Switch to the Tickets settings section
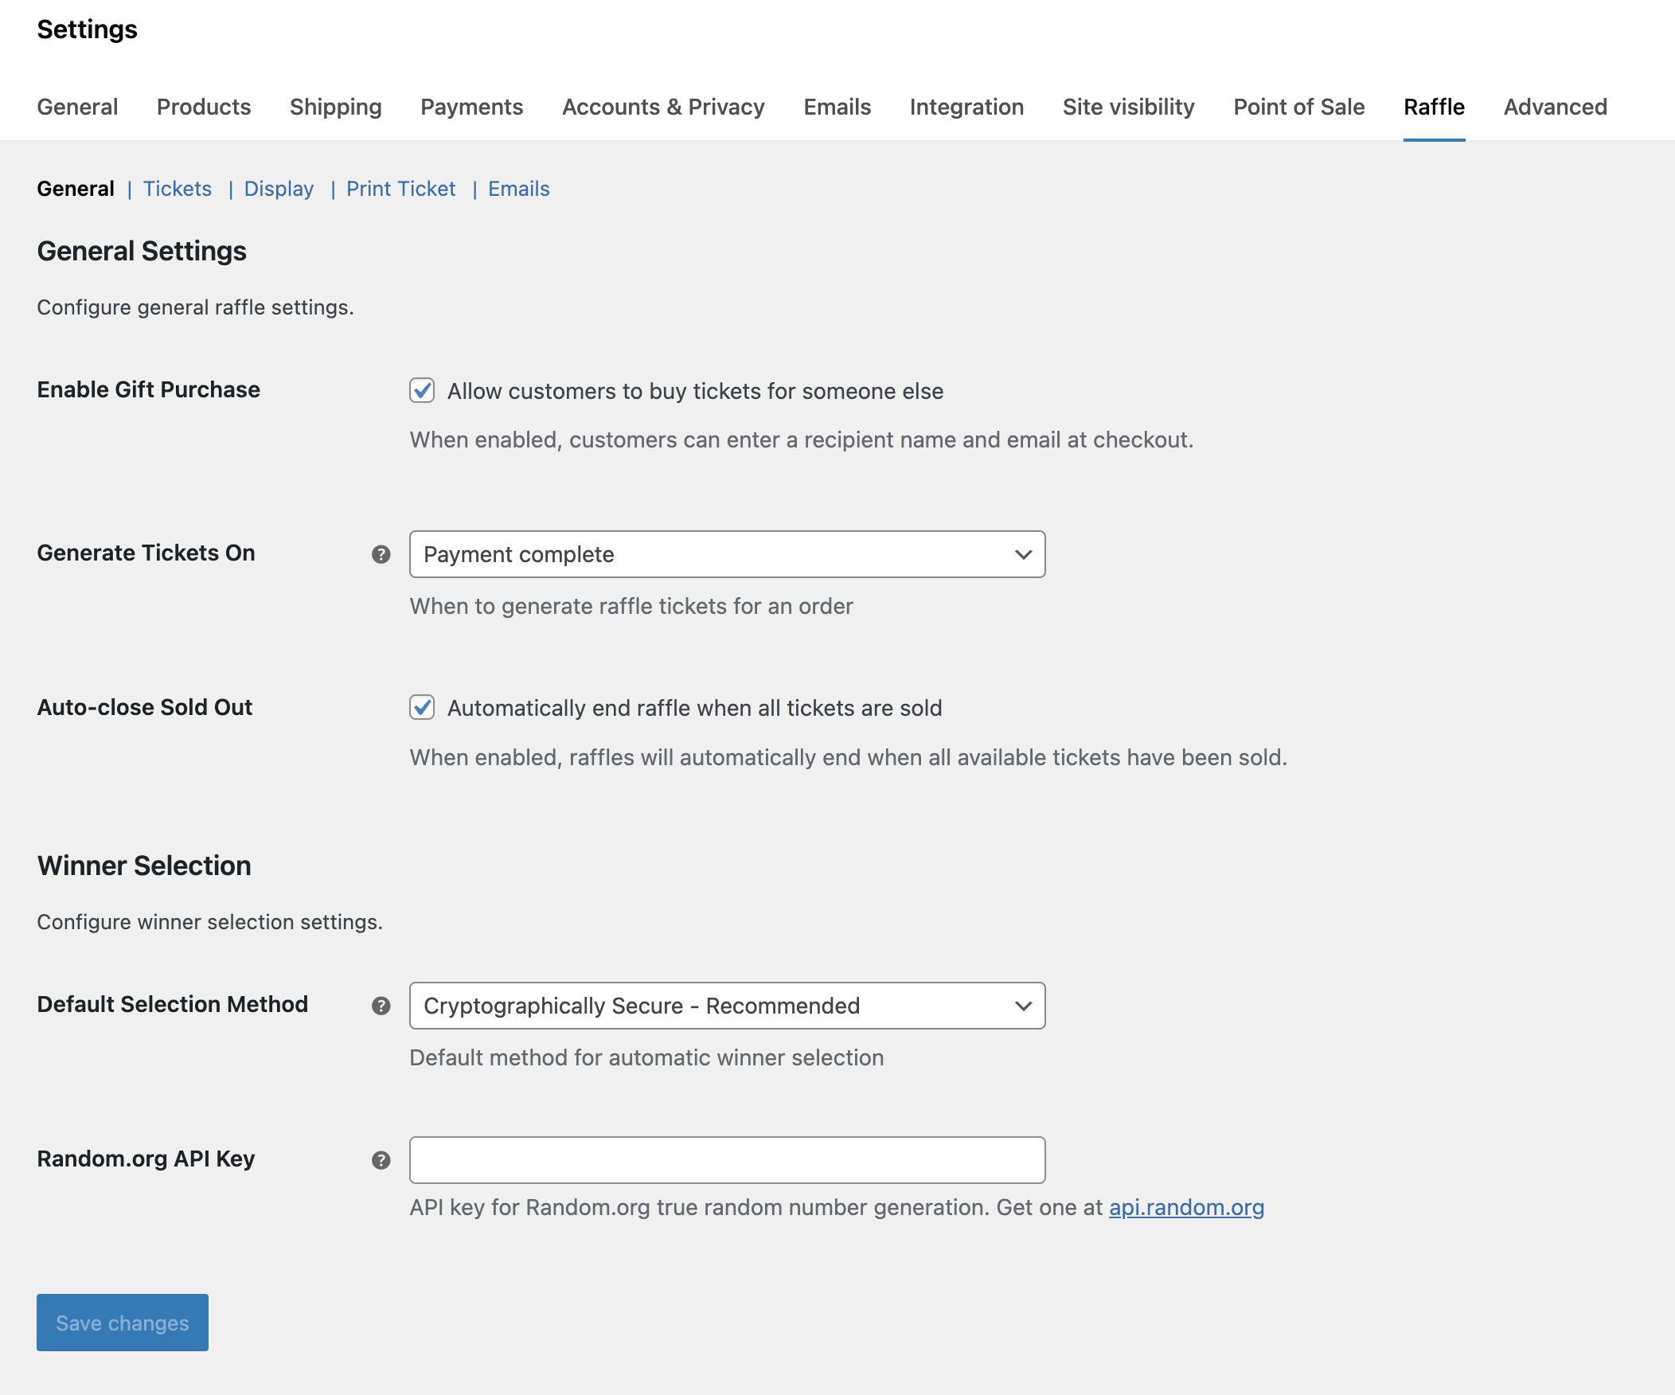1675x1395 pixels. [x=177, y=188]
